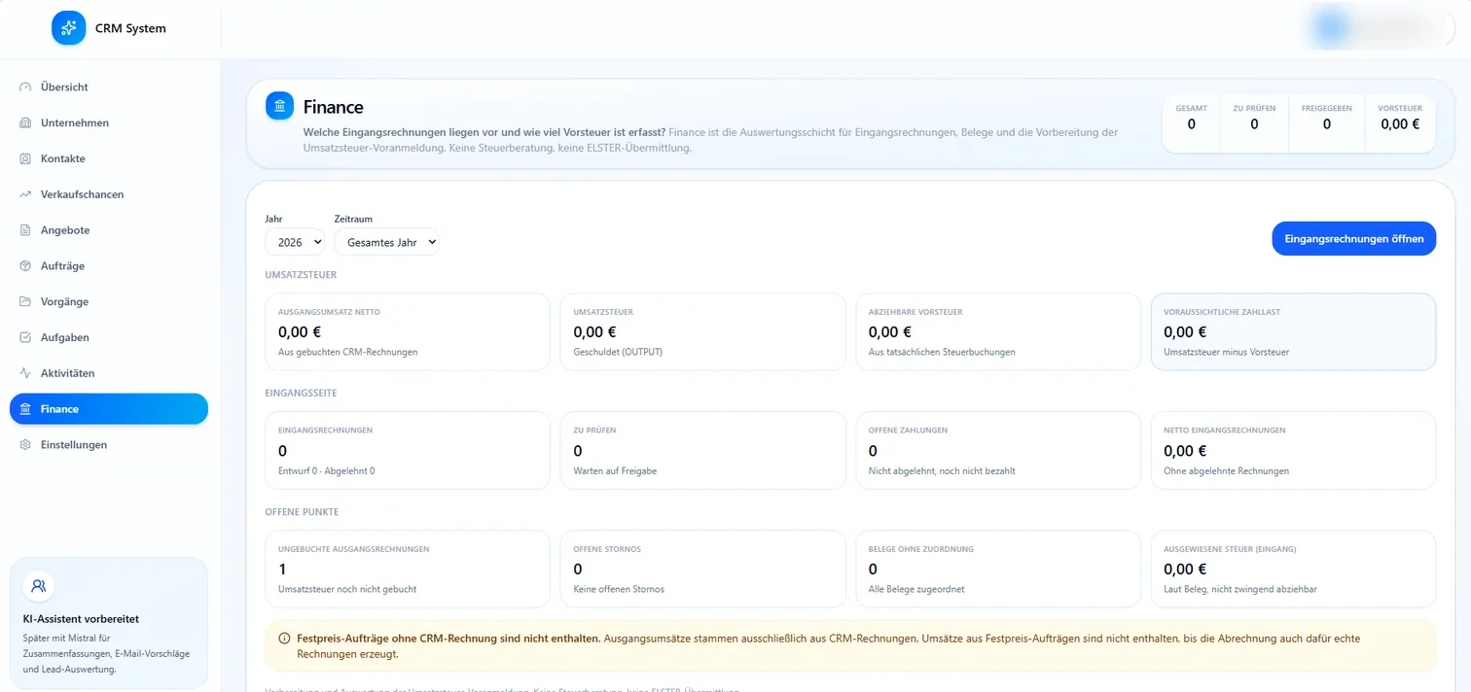
Task: Click the 'Keine offenen Stornos' text
Action: pyautogui.click(x=619, y=589)
